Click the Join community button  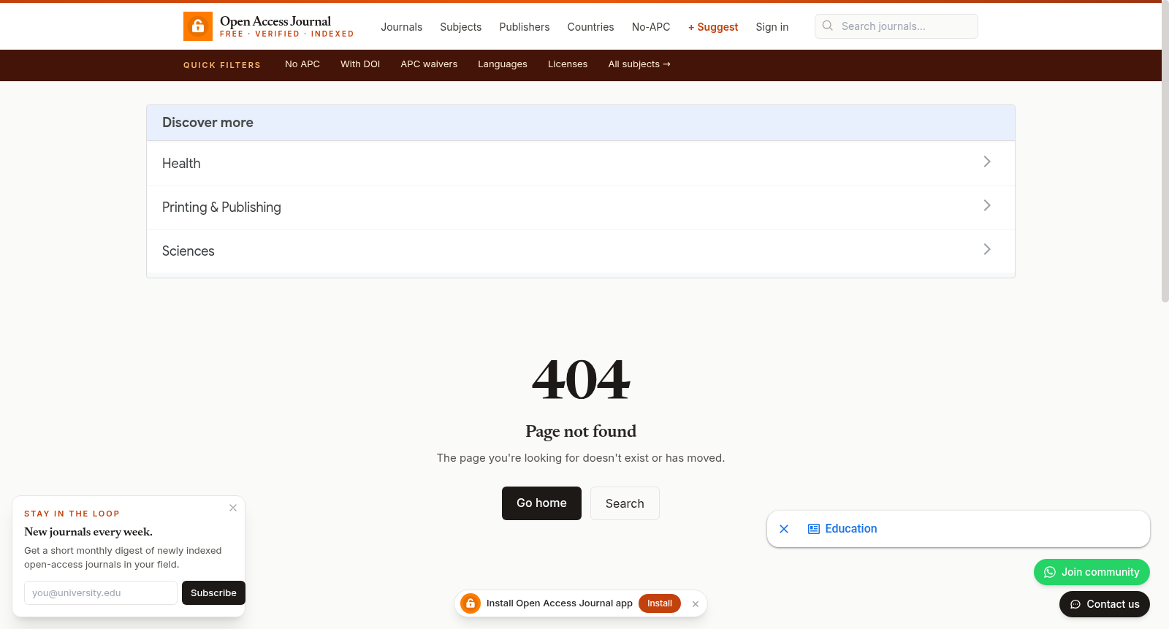click(1092, 572)
